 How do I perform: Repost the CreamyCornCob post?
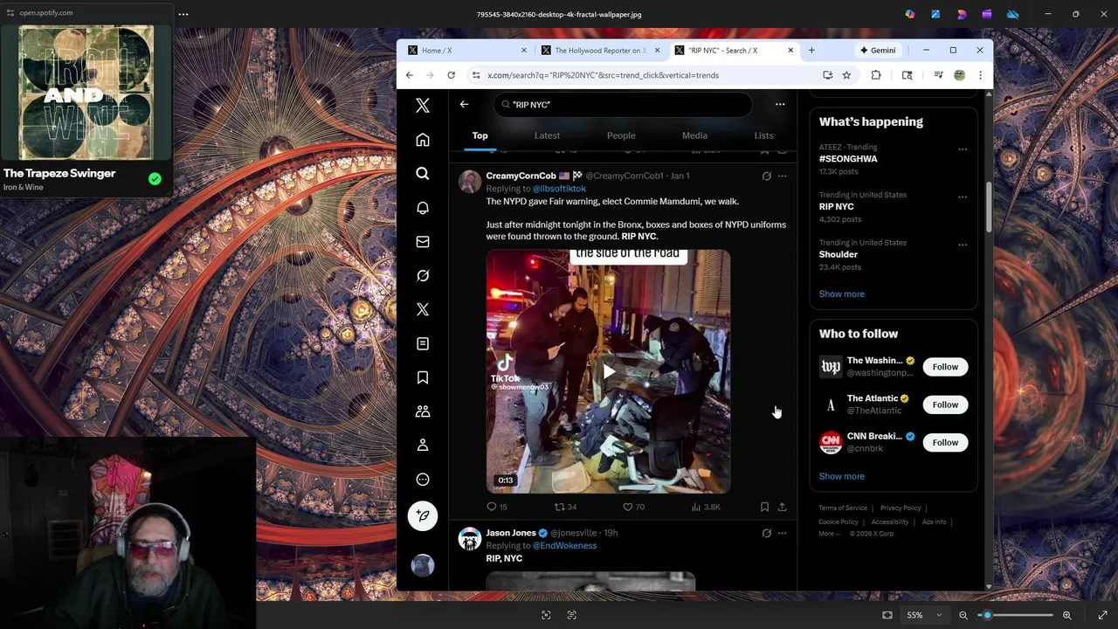click(565, 507)
